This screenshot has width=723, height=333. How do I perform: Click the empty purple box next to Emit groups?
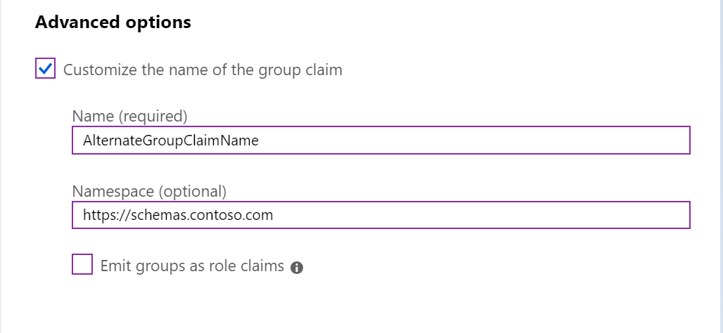tap(82, 265)
